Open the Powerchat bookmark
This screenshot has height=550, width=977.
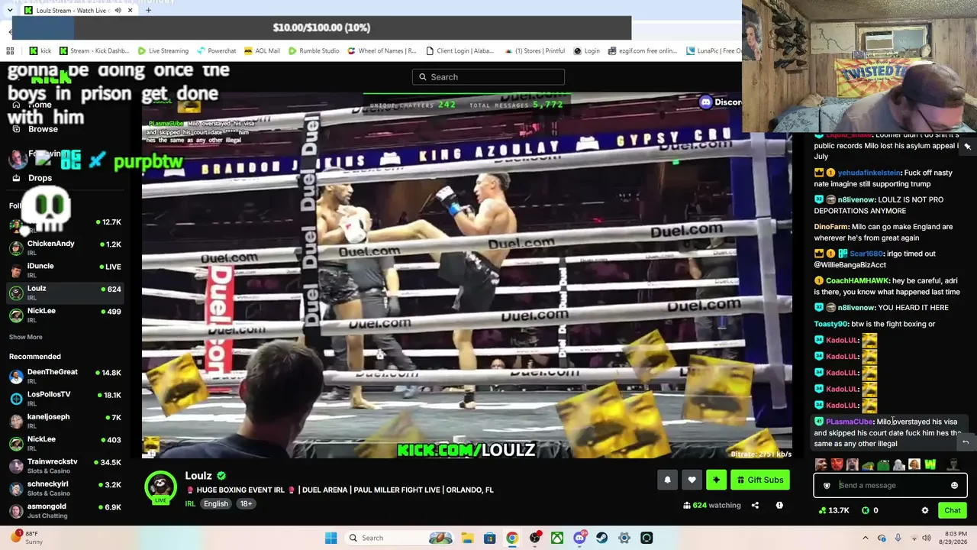tap(216, 51)
